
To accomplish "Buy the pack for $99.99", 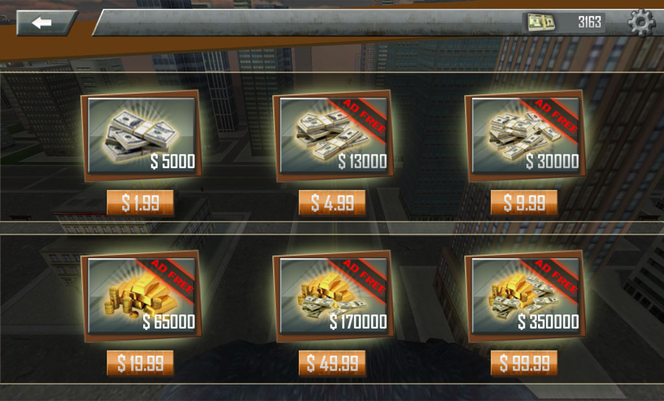I will (x=524, y=363).
